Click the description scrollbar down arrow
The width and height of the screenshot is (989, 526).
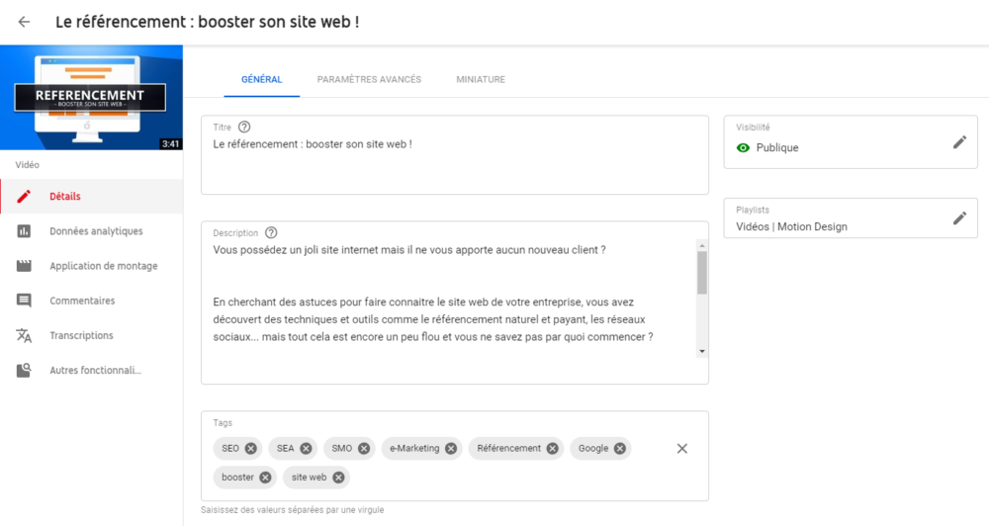(702, 351)
